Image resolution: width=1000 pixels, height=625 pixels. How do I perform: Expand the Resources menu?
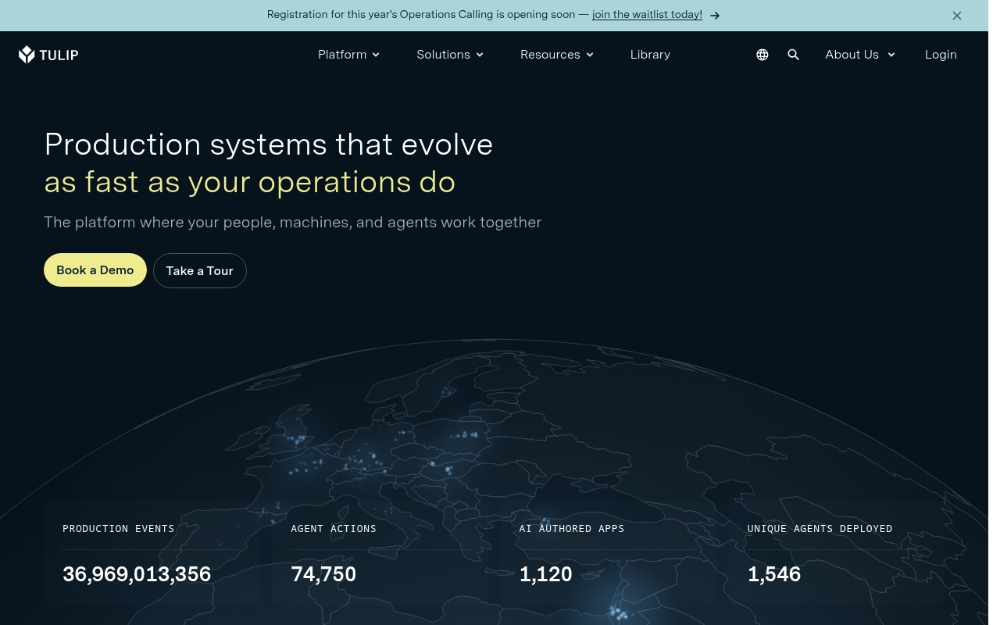click(557, 55)
